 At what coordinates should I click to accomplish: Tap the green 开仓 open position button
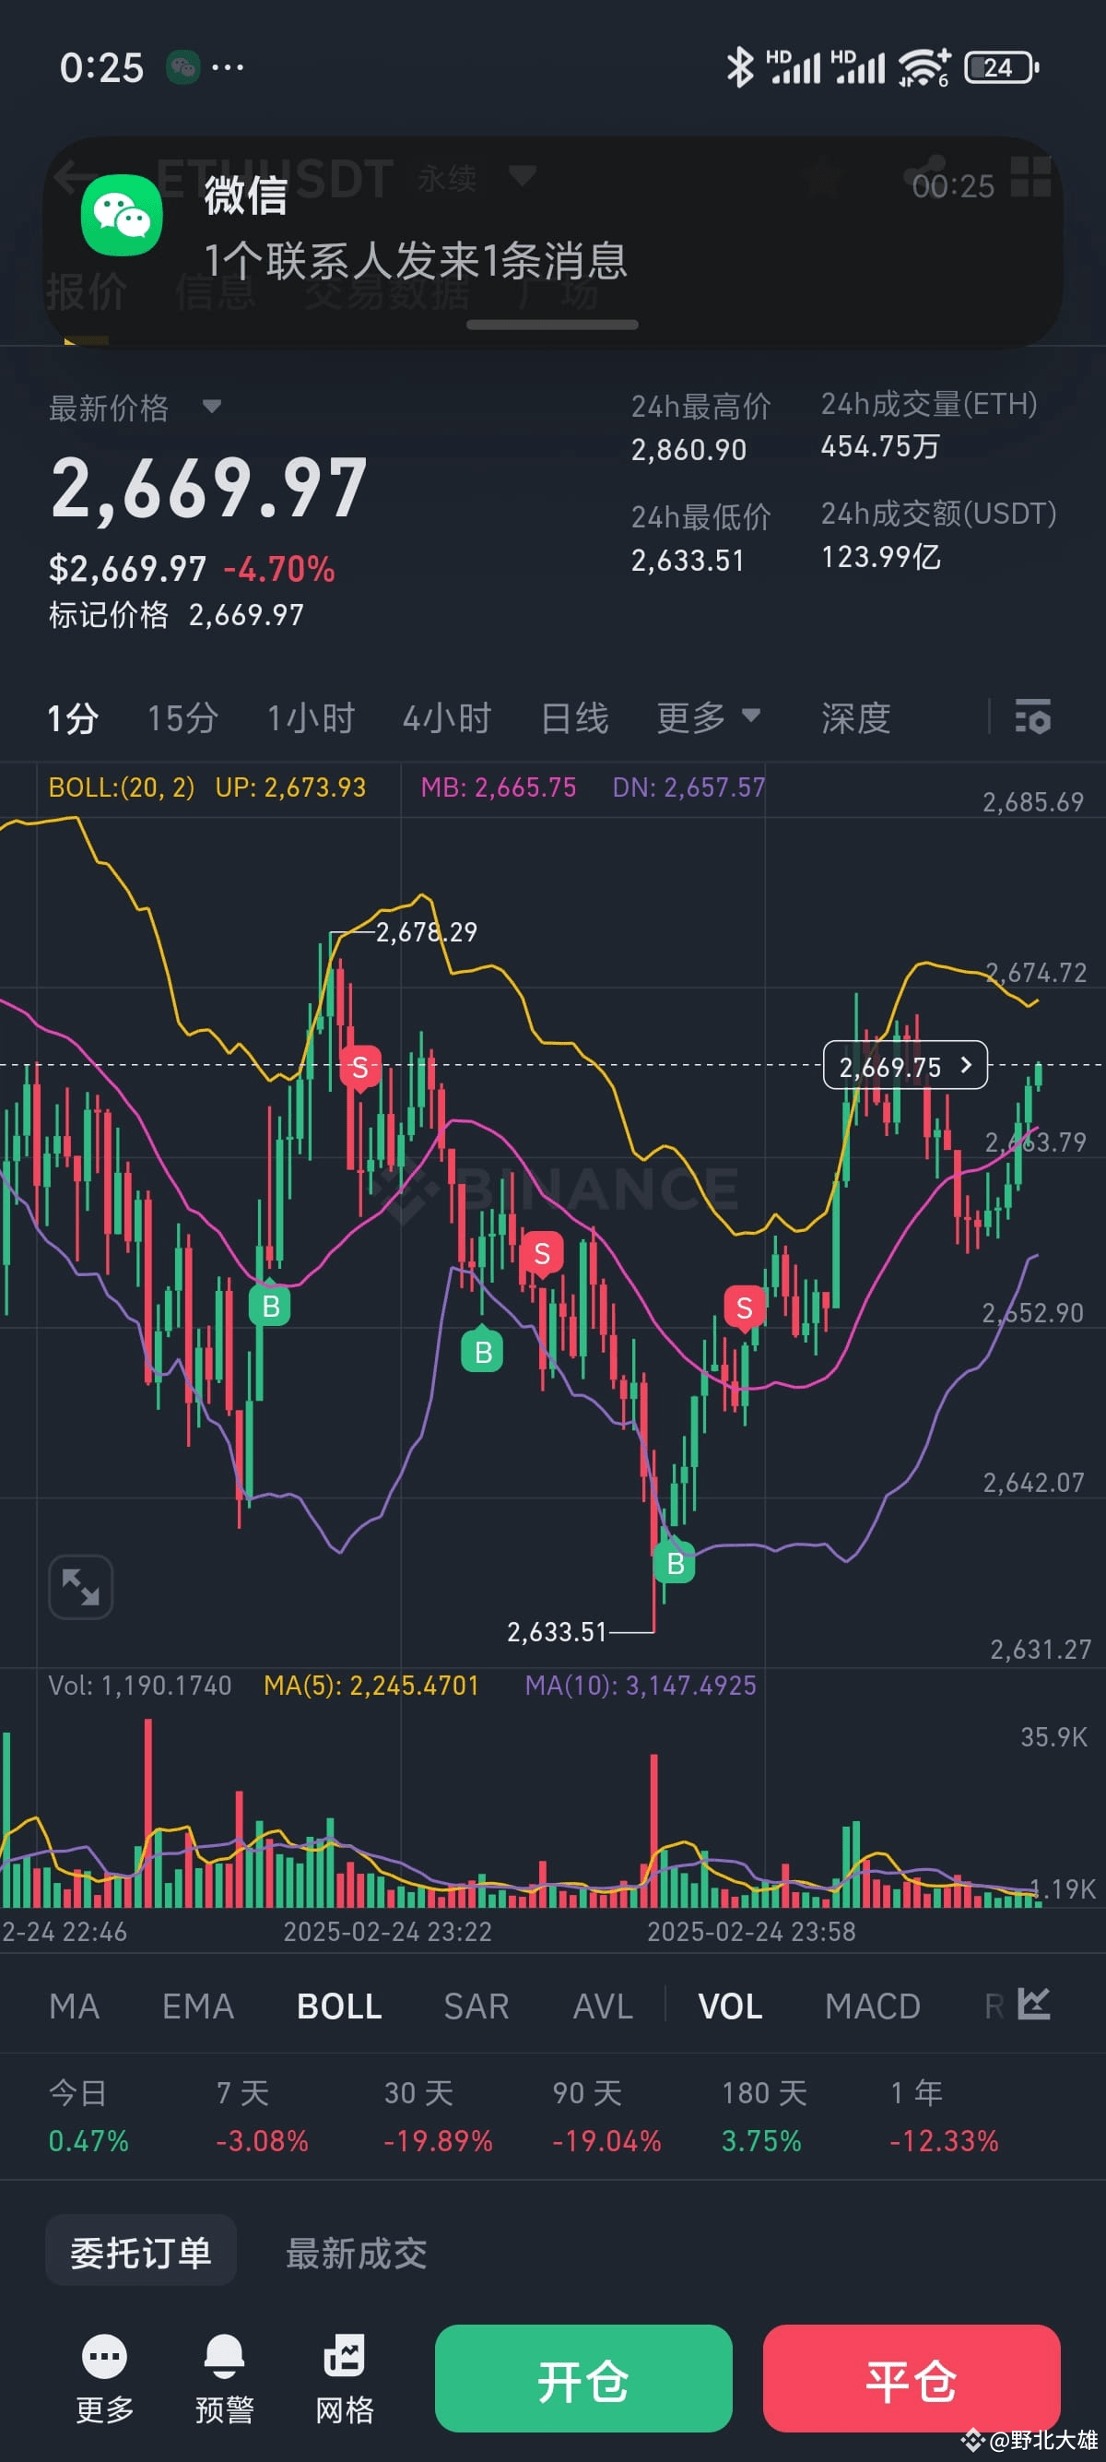click(x=583, y=2378)
